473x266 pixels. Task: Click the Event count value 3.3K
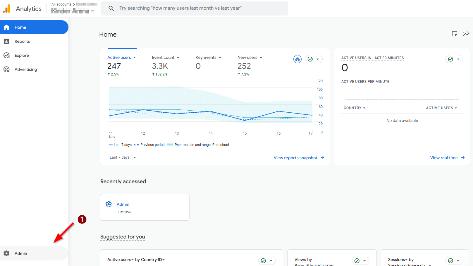(x=160, y=66)
